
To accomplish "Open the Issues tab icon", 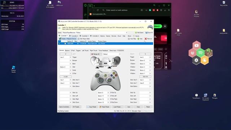I will coord(134,36).
